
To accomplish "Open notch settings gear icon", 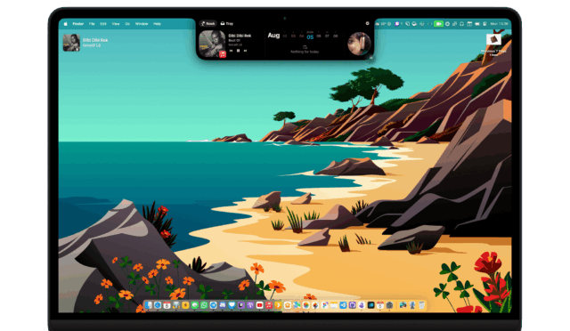I will [x=367, y=23].
